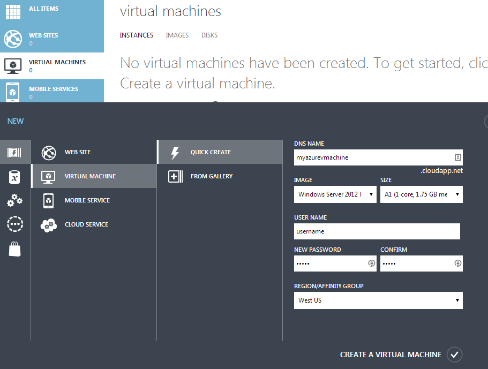488x369 pixels.
Task: Open Web Sites in the sidebar
Action: tap(52, 39)
